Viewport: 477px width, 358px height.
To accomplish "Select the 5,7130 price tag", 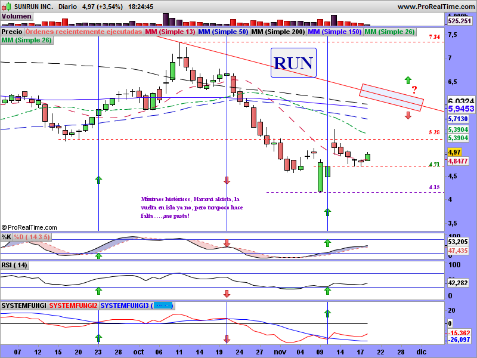I will (458, 119).
